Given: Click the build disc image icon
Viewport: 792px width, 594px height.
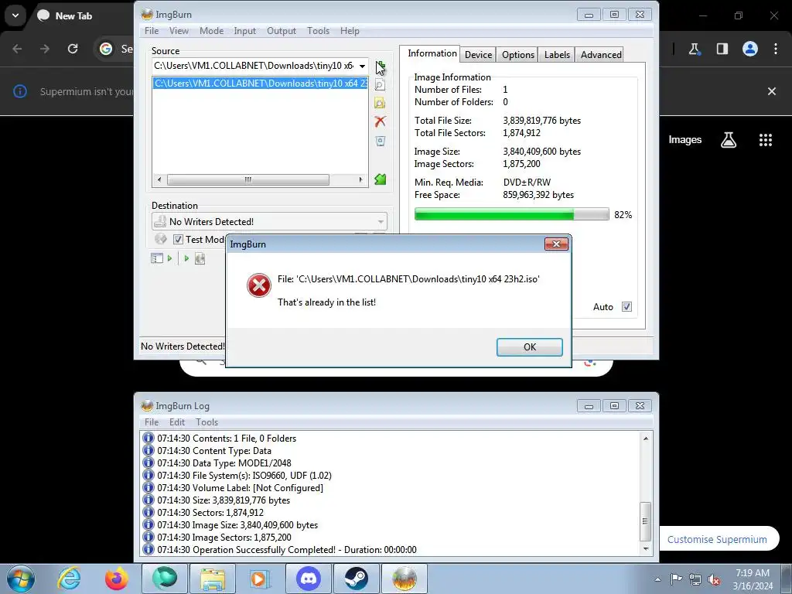Looking at the screenshot, I should 200,258.
